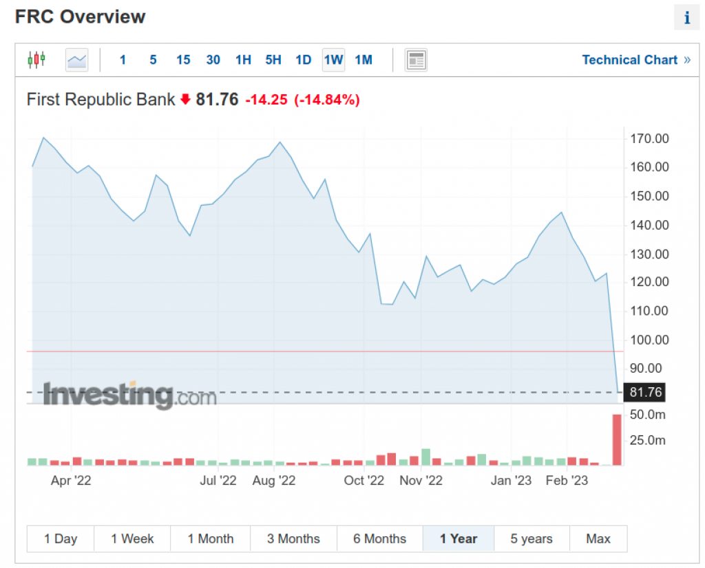Screen dimensions: 705x568
Task: Select the 1H interval
Action: coord(243,60)
